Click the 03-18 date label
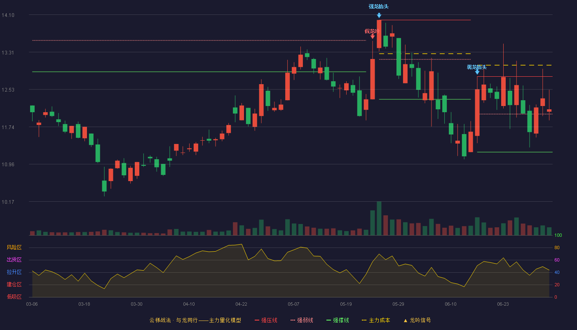The height and width of the screenshot is (330, 577). coord(84,304)
